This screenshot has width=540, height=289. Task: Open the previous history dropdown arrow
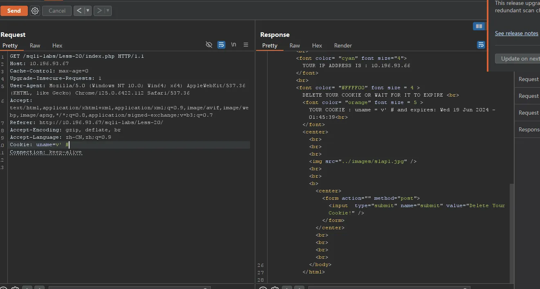point(88,11)
